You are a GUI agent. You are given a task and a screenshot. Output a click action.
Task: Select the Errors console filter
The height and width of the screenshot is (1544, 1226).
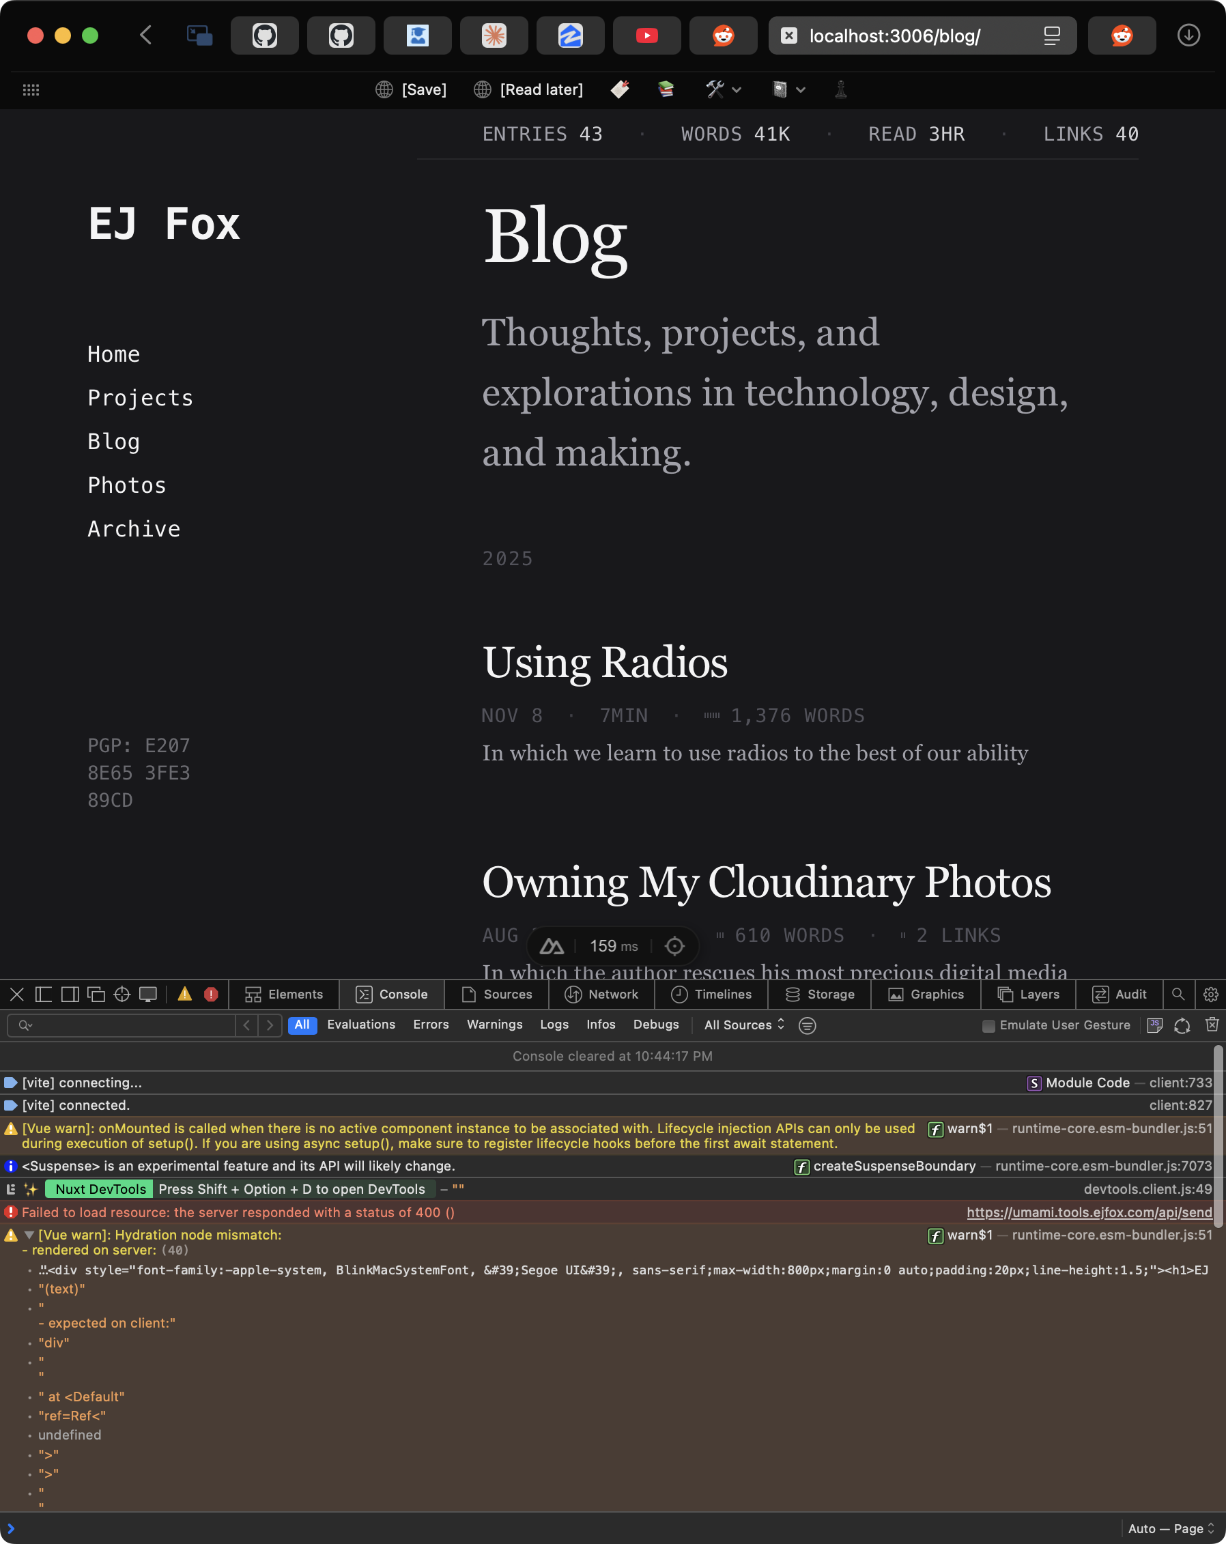pos(430,1025)
